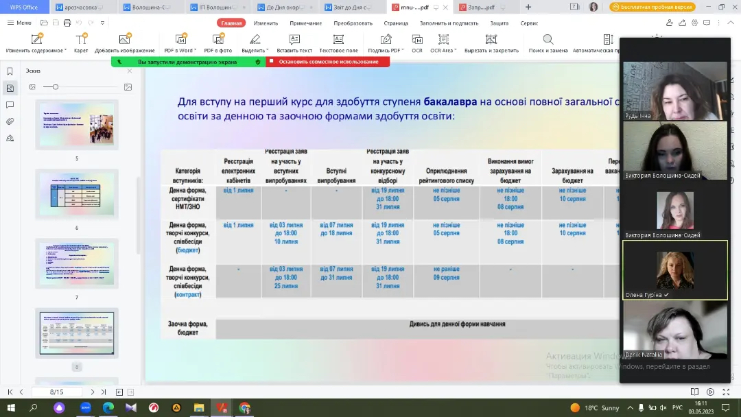Click the OCR tool icon
741x417 pixels.
click(417, 40)
